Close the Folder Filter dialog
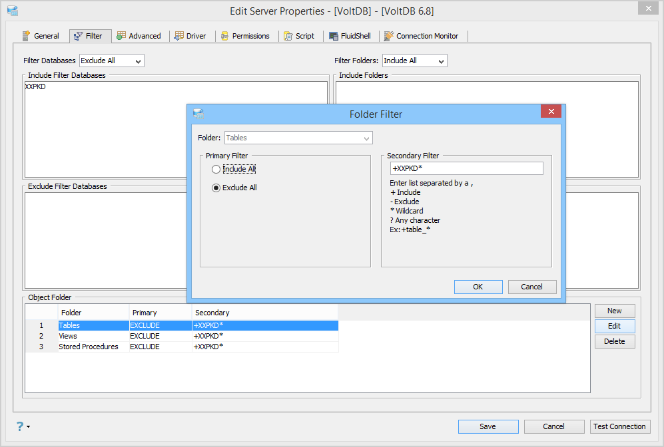The height and width of the screenshot is (447, 664). tap(551, 111)
